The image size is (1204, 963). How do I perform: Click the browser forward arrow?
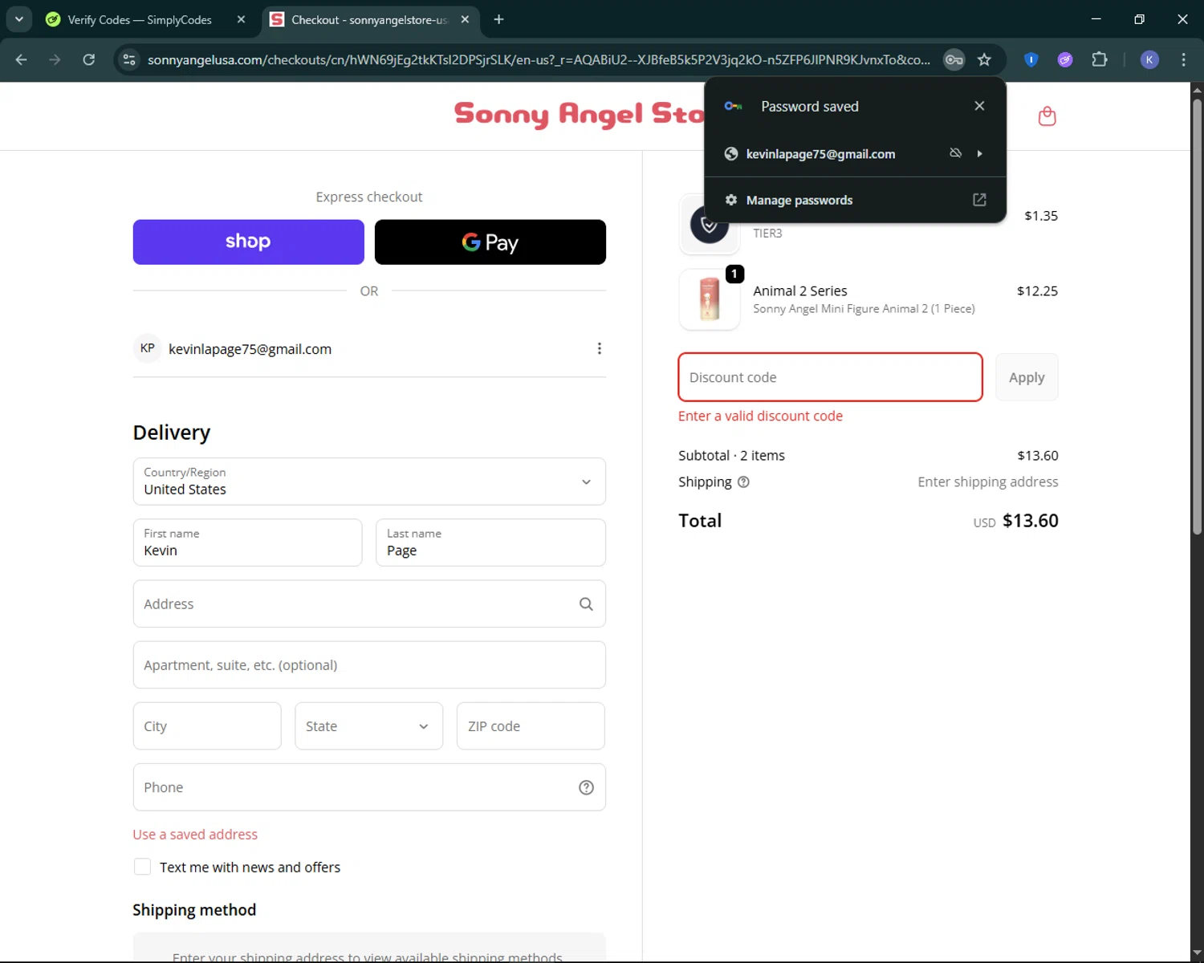click(55, 59)
